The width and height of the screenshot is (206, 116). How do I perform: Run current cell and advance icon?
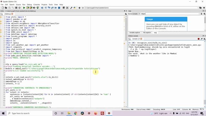31,8
